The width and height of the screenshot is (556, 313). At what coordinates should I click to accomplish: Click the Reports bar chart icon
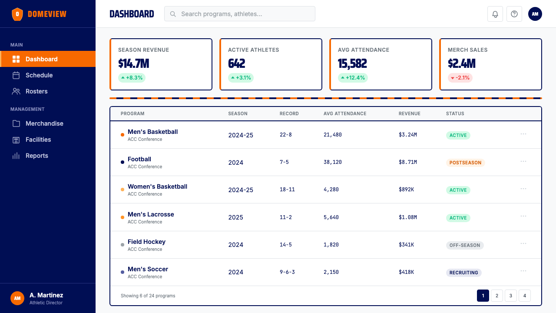[16, 156]
